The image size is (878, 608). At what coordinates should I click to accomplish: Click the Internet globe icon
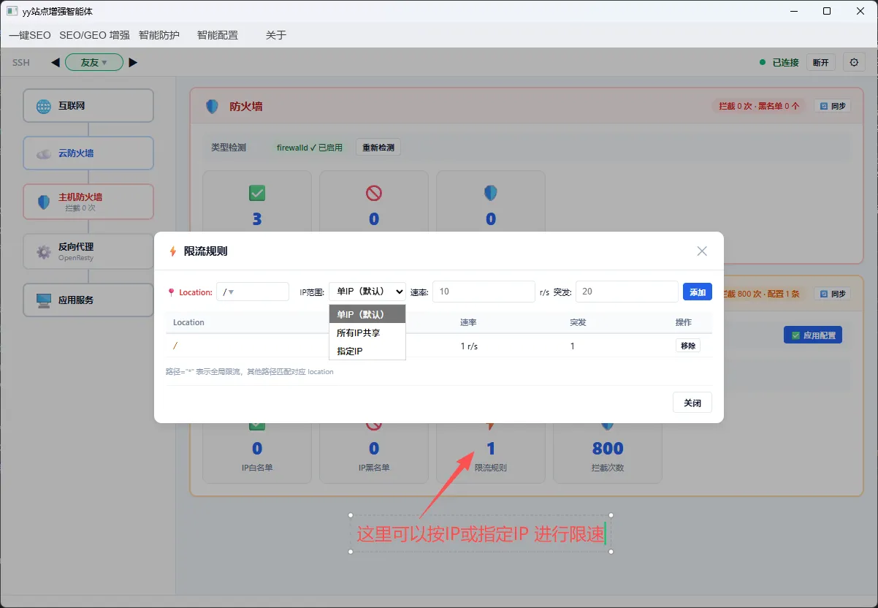point(44,106)
